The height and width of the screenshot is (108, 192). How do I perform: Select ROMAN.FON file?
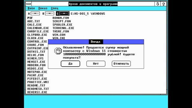point(61,18)
